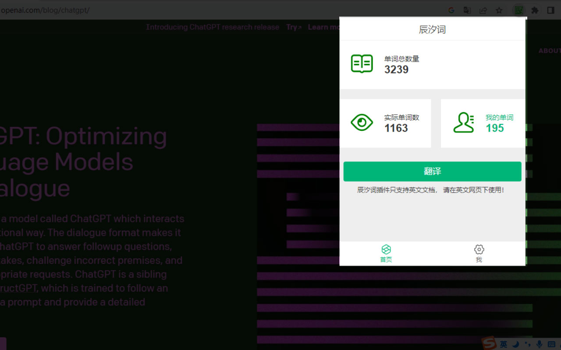Click the eye icon beside 实际单词数
This screenshot has height=350, width=561.
click(362, 123)
